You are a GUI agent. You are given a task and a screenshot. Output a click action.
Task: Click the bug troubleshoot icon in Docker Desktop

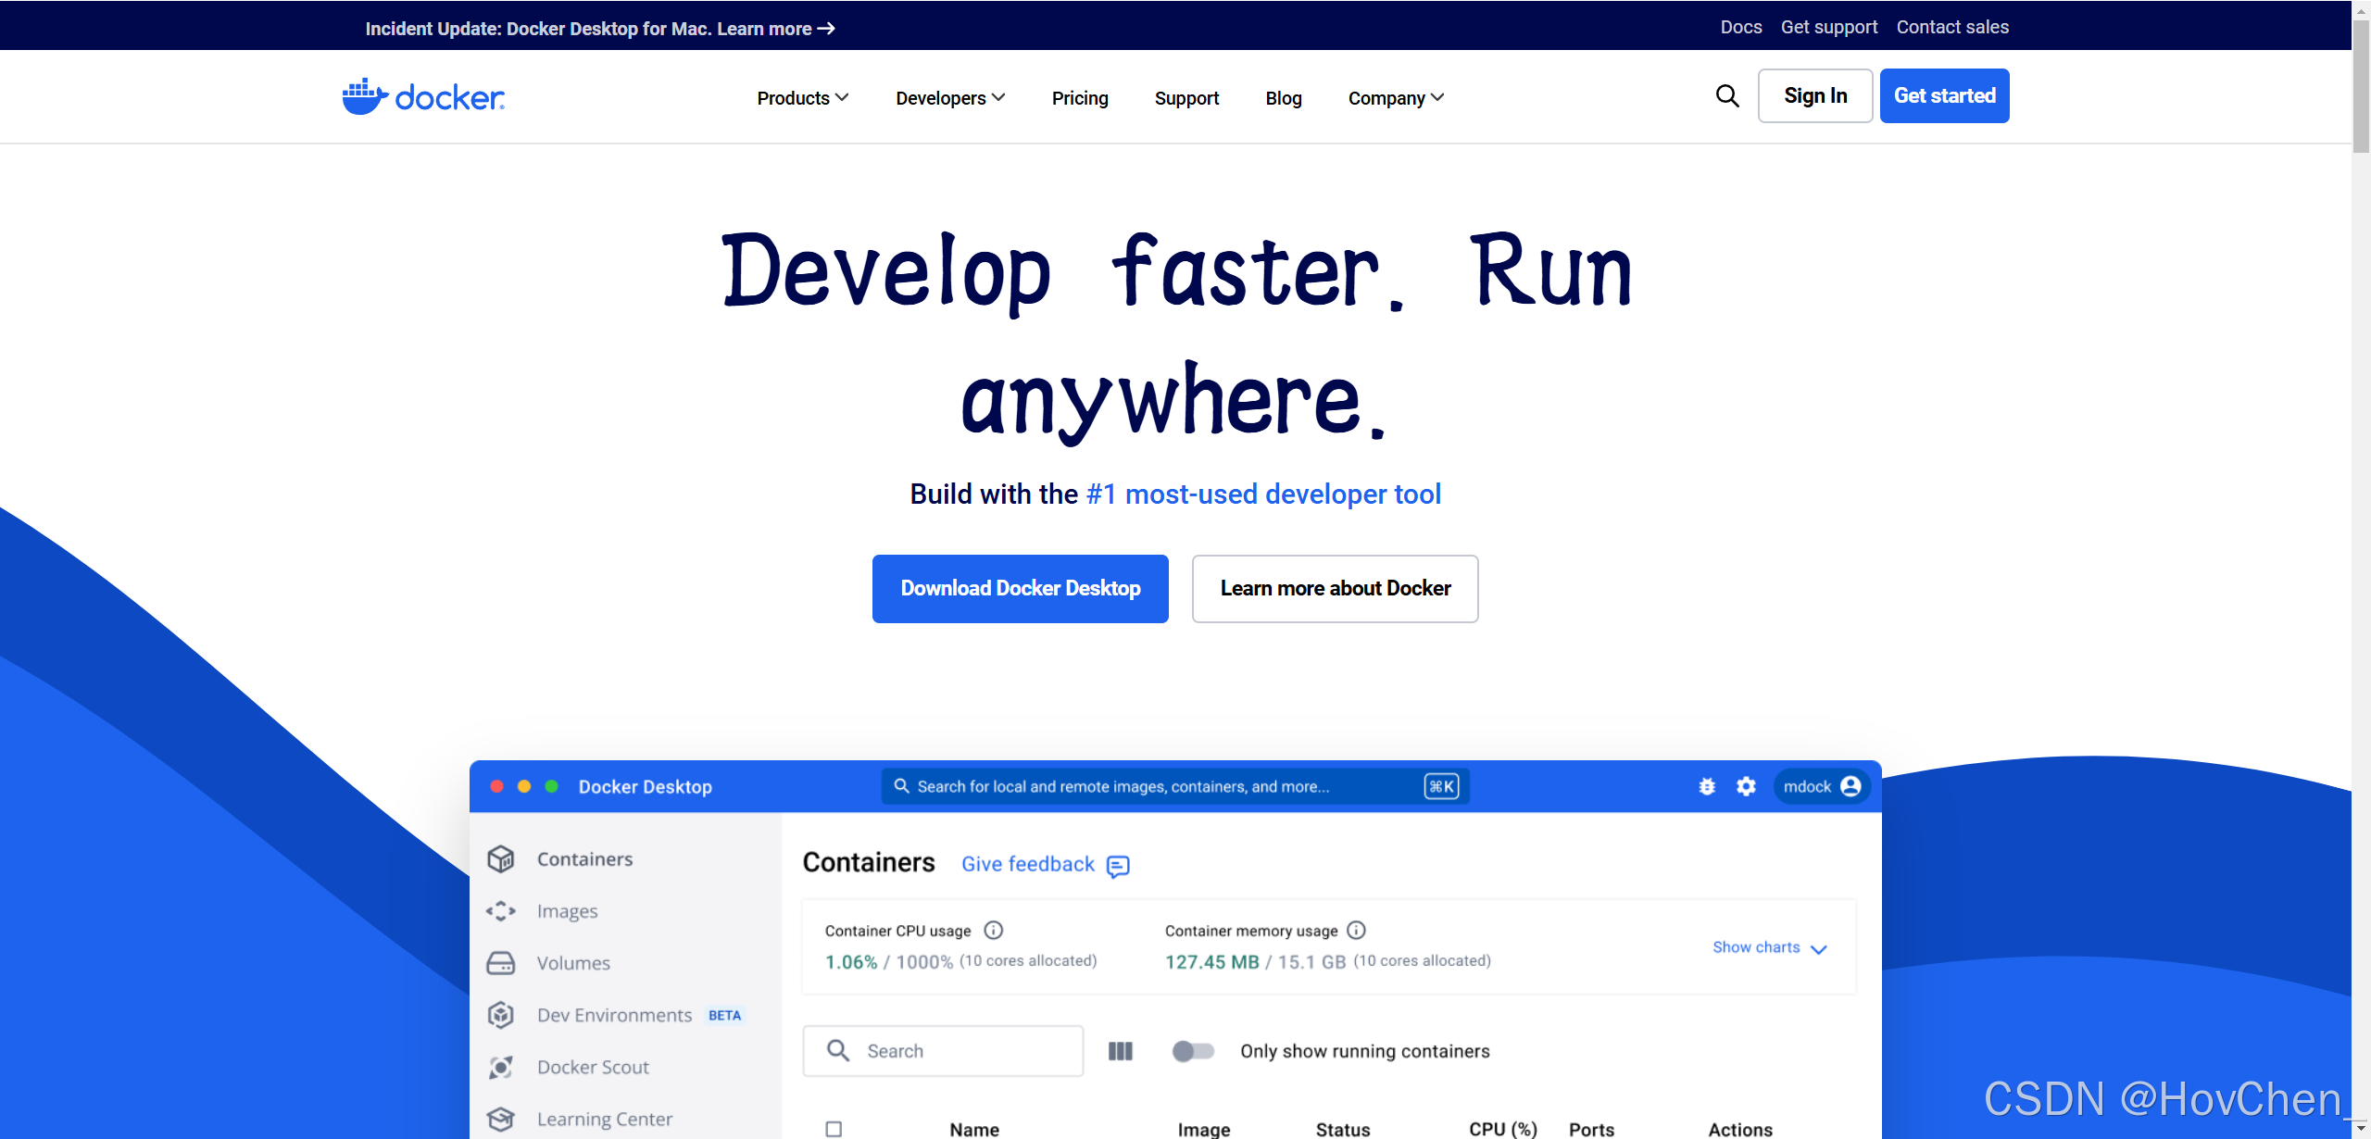[x=1707, y=786]
